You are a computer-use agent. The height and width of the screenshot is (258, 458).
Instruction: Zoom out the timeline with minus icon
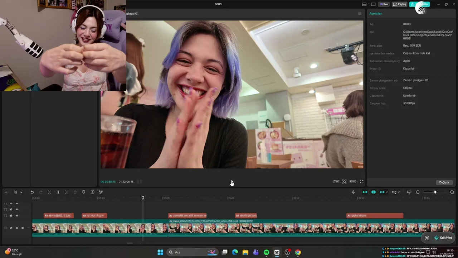pos(418,192)
